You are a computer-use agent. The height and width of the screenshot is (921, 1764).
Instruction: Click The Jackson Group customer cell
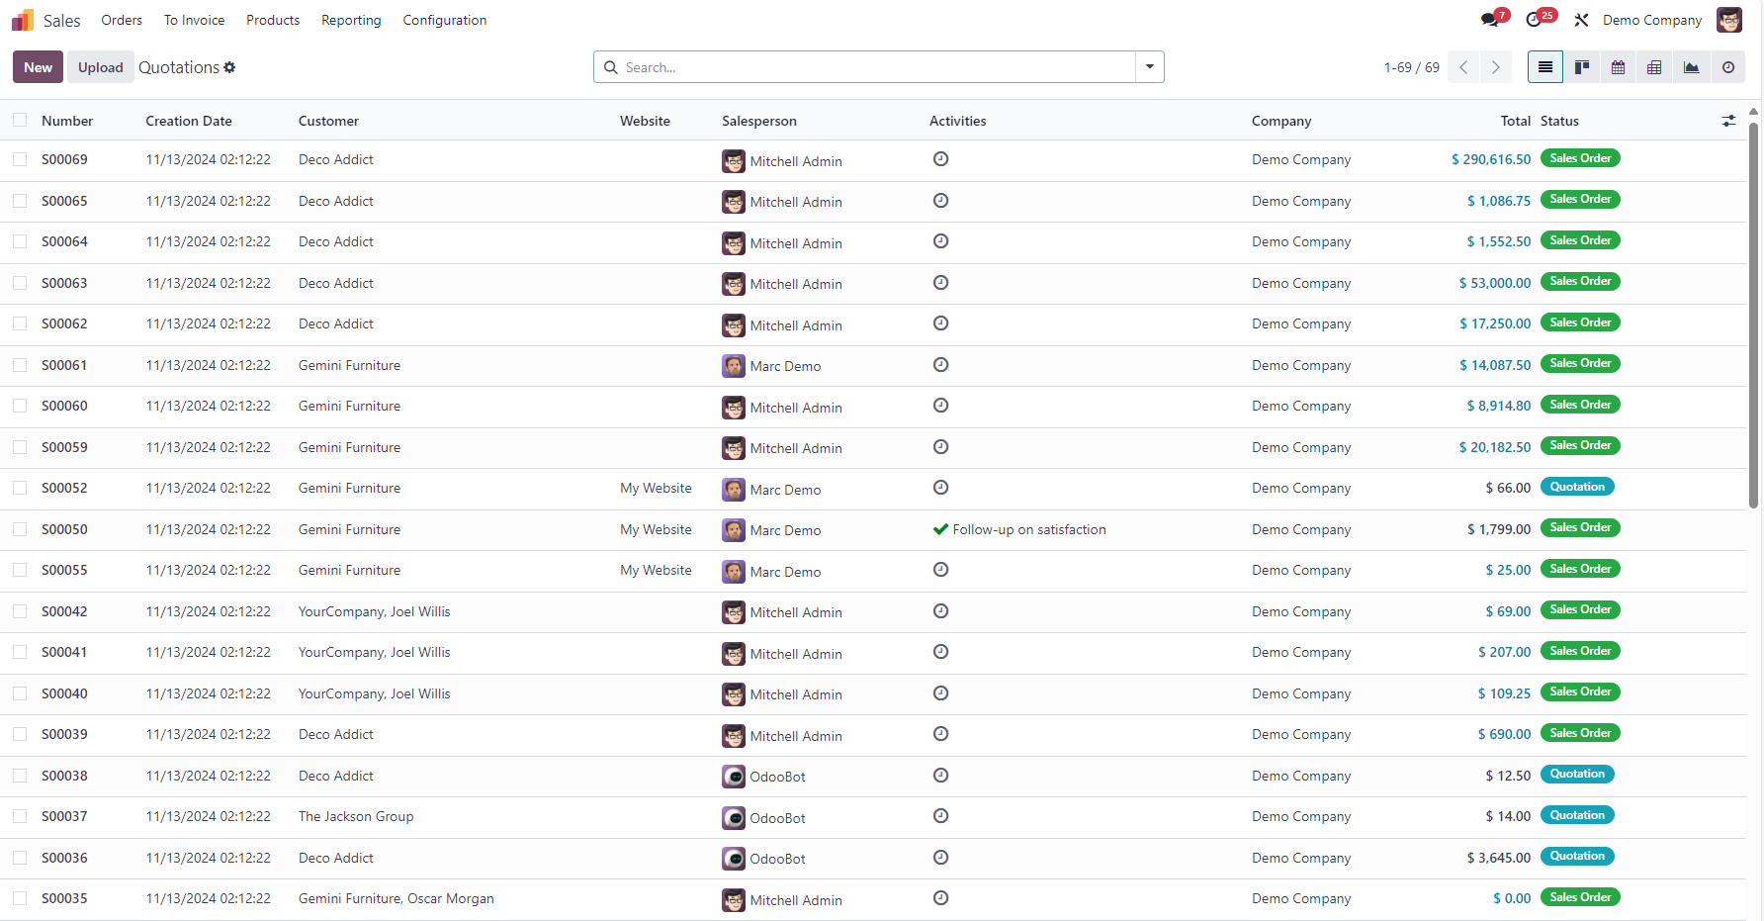tap(356, 816)
